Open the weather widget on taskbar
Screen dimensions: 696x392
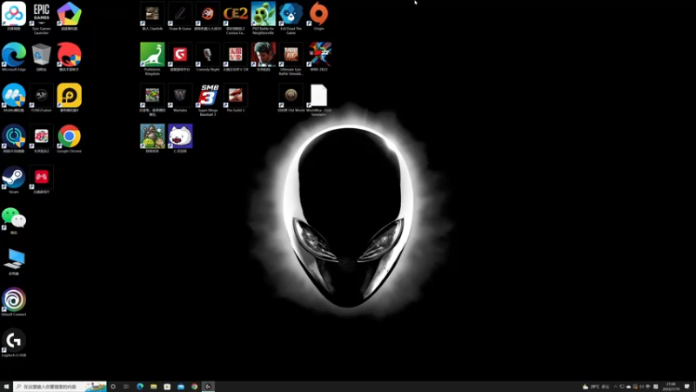click(x=596, y=387)
